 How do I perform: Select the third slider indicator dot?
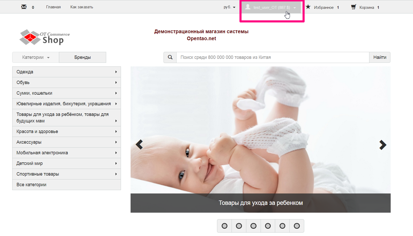(x=253, y=226)
